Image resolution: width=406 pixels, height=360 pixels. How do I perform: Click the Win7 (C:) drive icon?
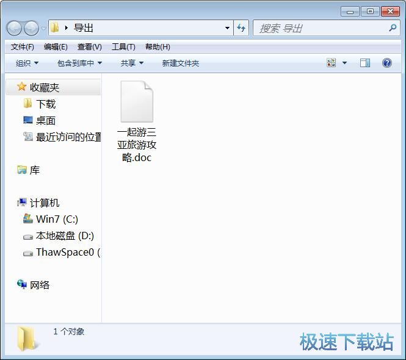[27, 218]
